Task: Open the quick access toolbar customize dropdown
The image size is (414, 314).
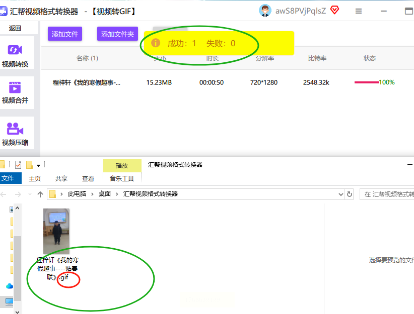Action: 39,165
